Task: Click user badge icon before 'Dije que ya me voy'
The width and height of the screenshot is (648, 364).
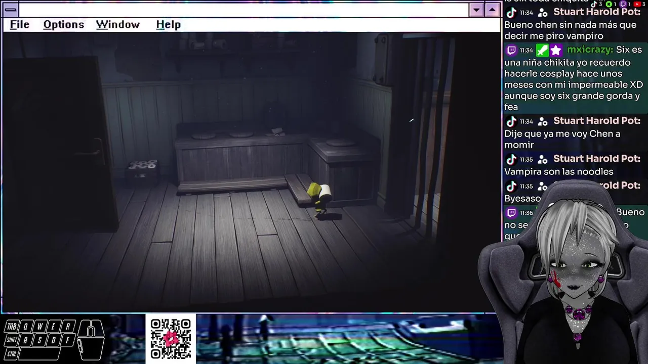Action: click(x=543, y=121)
